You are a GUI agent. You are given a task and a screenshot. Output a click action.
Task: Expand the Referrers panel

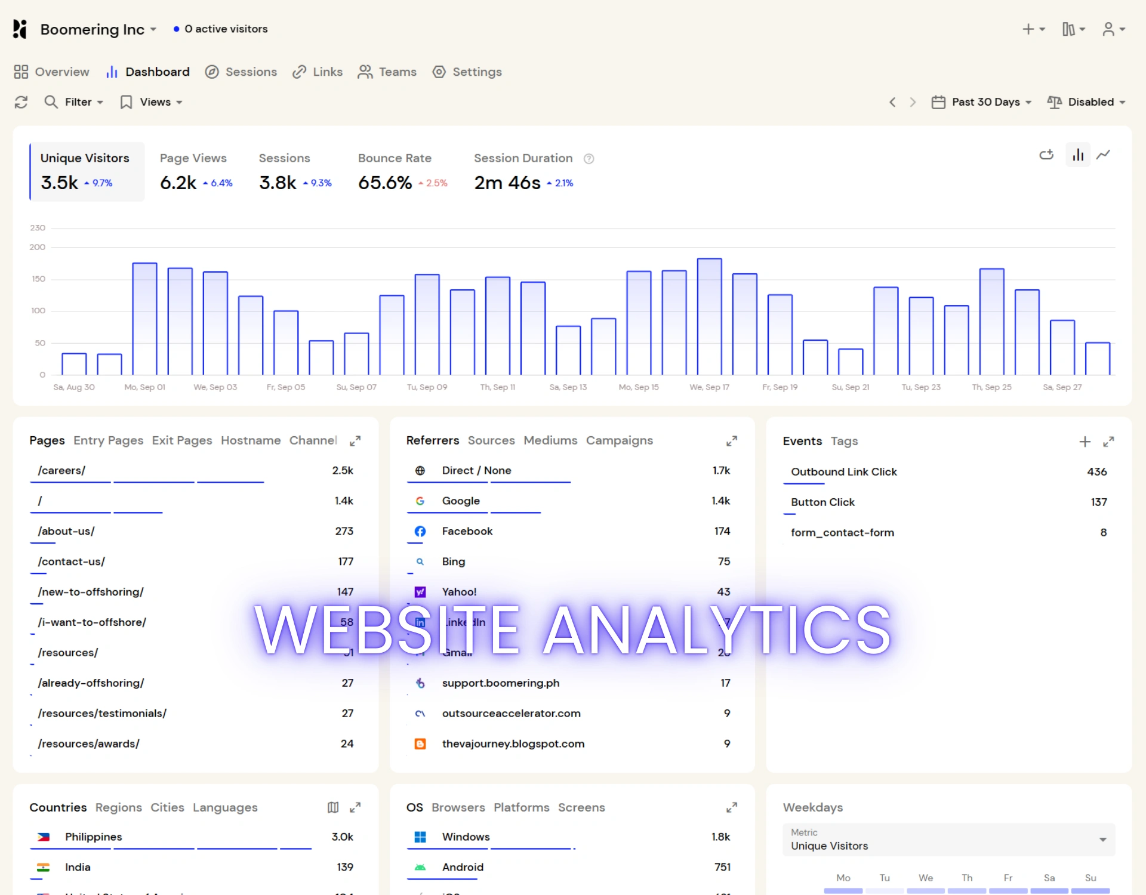(732, 441)
